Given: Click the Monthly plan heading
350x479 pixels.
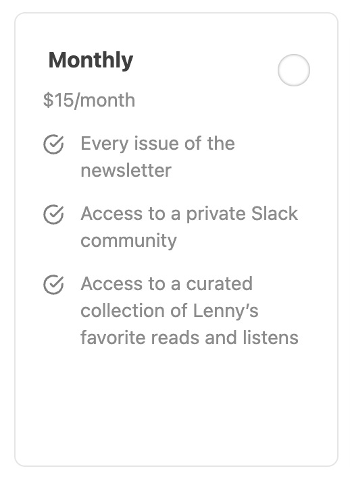Looking at the screenshot, I should tap(91, 61).
